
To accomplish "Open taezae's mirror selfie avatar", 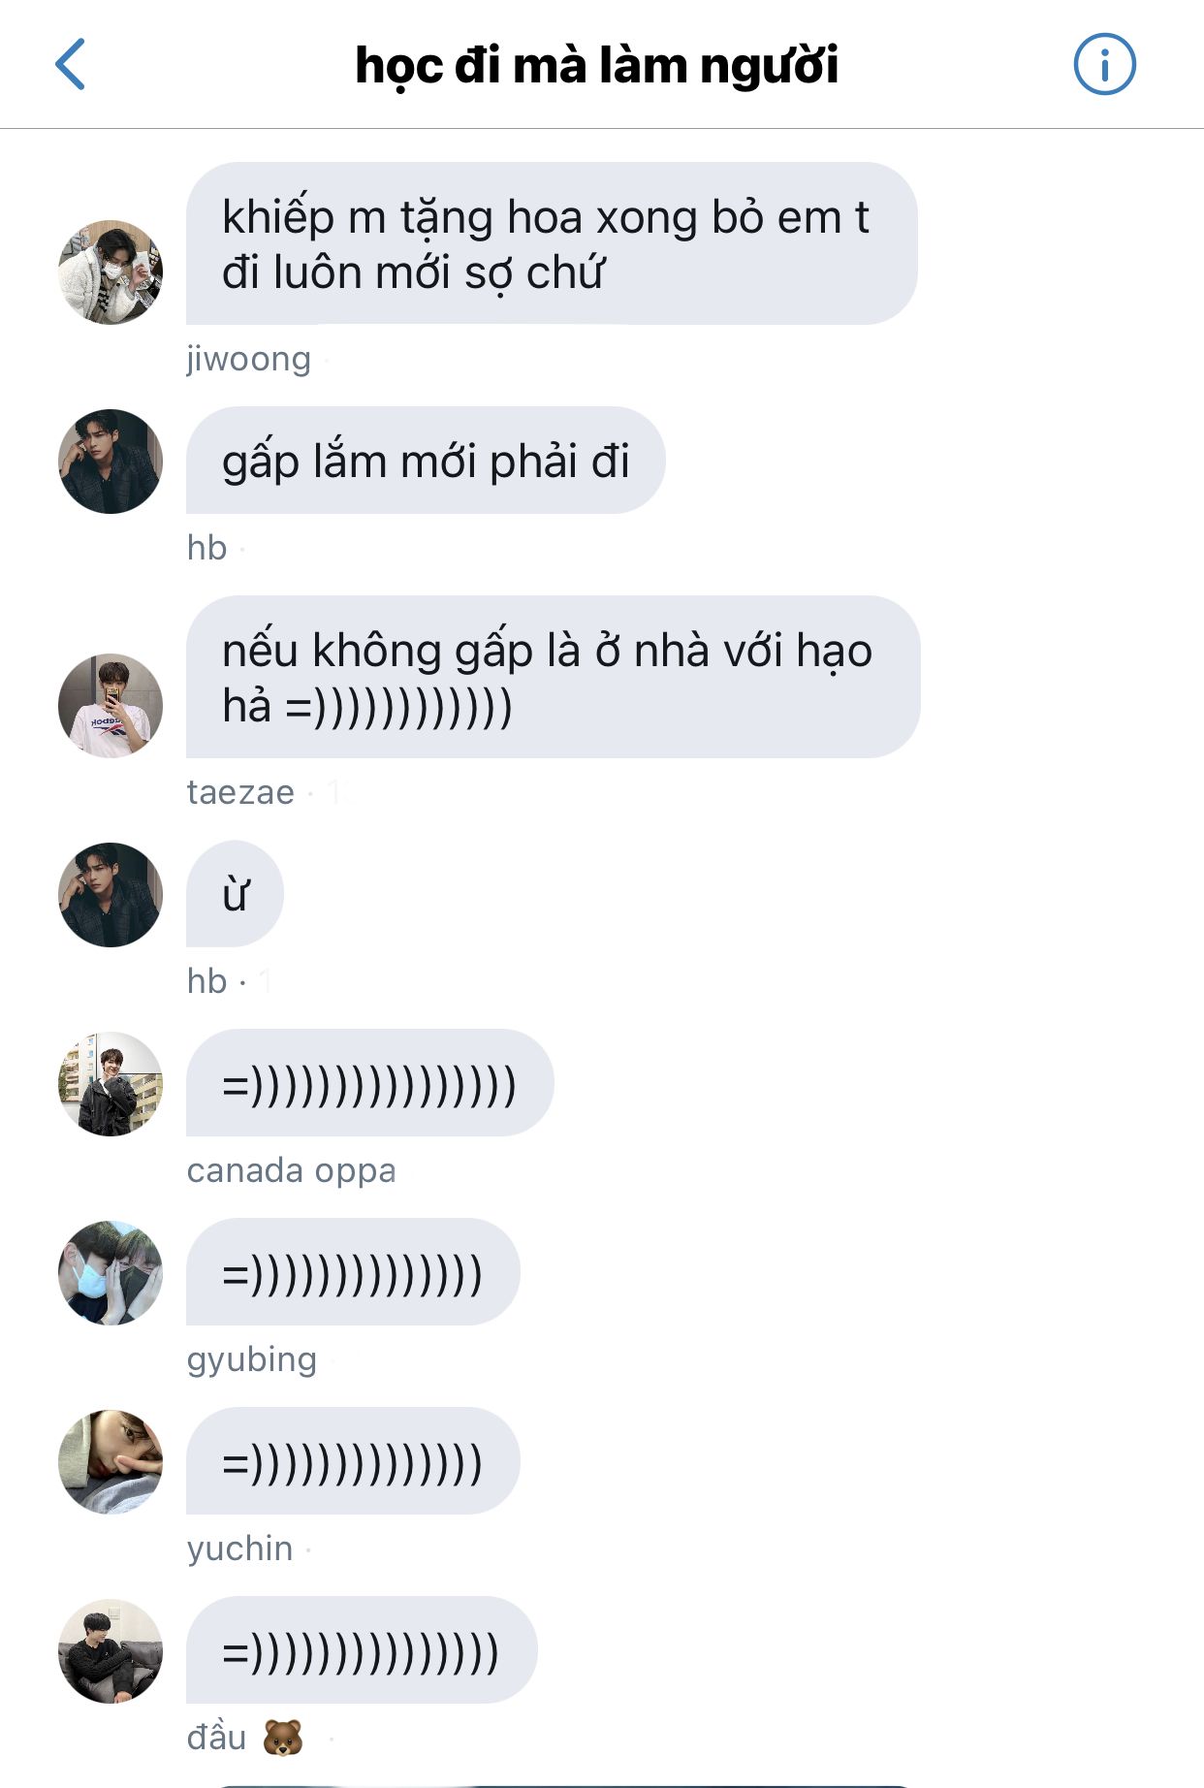I will (x=111, y=706).
